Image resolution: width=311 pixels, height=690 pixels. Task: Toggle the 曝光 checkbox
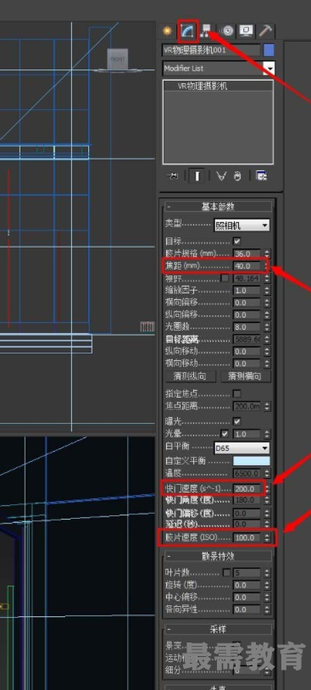(x=237, y=421)
